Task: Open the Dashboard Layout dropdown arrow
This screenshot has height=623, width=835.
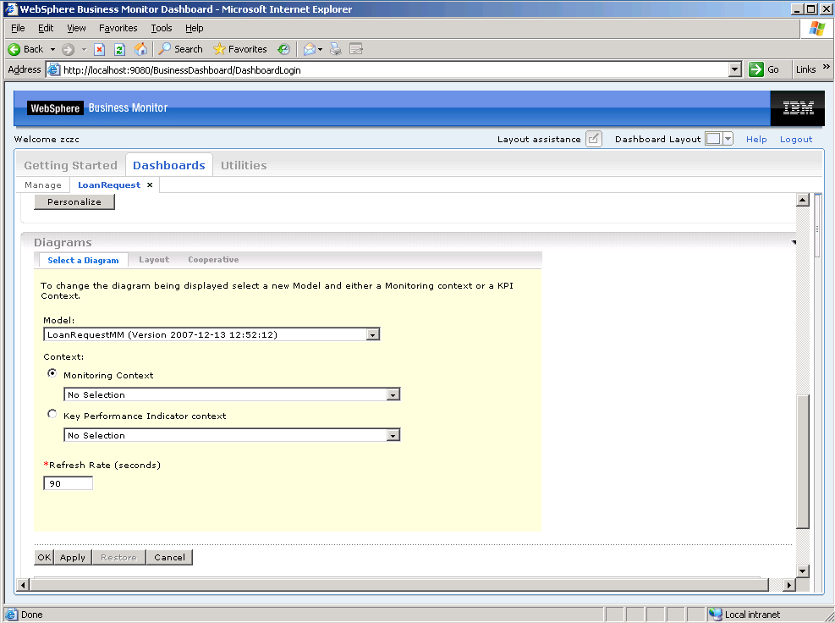Action: [728, 139]
